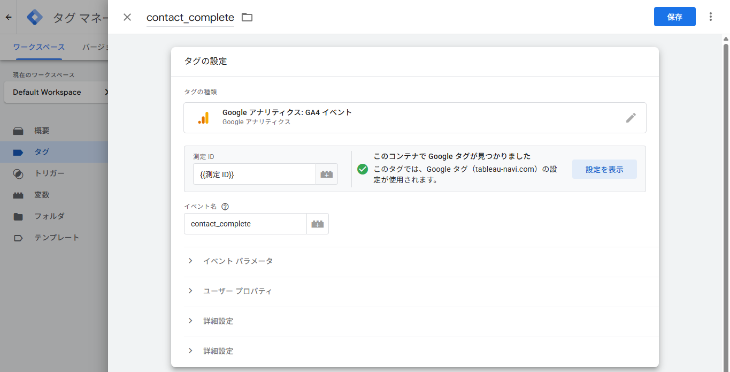Screen dimensions: 730x372
Task: Click the 保存 button
Action: 674,17
